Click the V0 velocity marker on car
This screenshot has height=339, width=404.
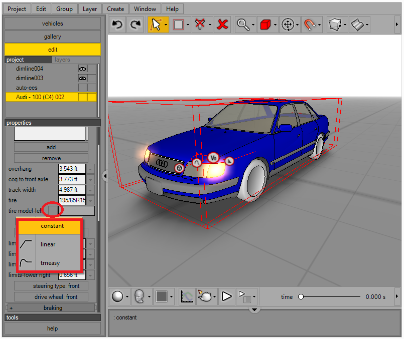pos(213,158)
